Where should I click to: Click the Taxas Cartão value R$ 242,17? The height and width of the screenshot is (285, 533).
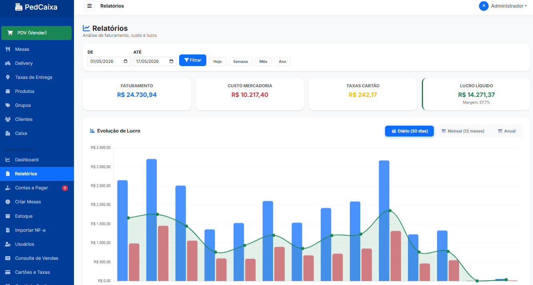pyautogui.click(x=363, y=95)
